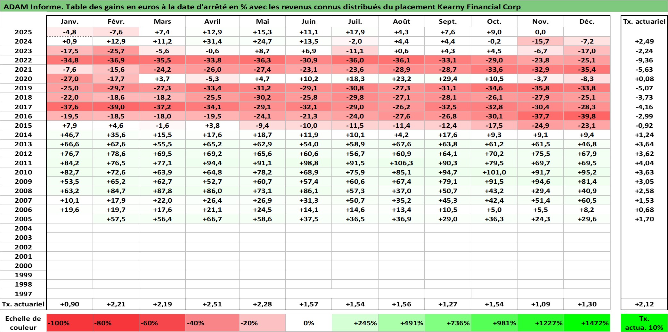Select the -20% light pink legend cell

click(x=262, y=323)
